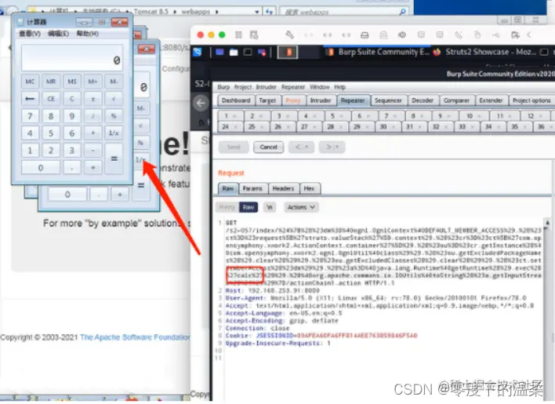Open the Hex tab under Request

(x=309, y=189)
